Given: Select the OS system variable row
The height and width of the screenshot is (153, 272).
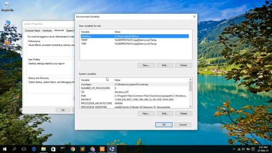Looking at the screenshot, I should pos(134,92).
